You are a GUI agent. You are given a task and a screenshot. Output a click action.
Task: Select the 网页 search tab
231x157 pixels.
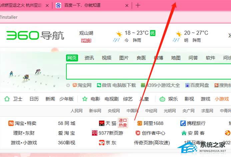point(72,58)
